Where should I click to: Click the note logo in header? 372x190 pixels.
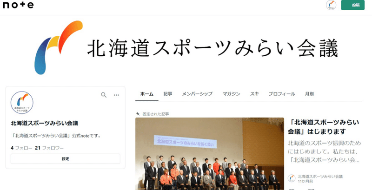coord(18,5)
